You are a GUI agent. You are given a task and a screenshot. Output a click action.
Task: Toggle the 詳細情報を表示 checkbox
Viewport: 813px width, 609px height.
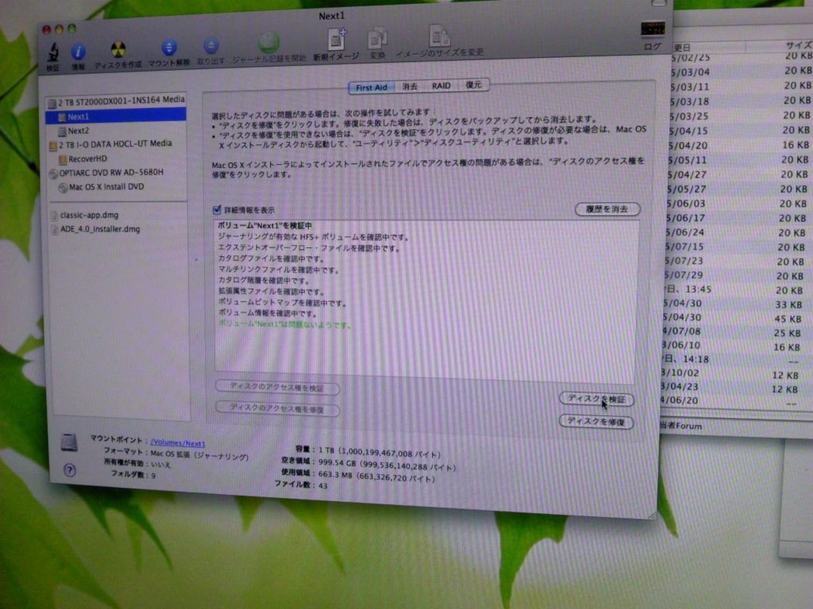(217, 210)
